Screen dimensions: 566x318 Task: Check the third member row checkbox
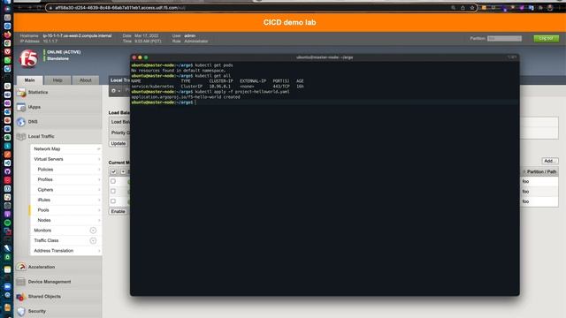113,201
